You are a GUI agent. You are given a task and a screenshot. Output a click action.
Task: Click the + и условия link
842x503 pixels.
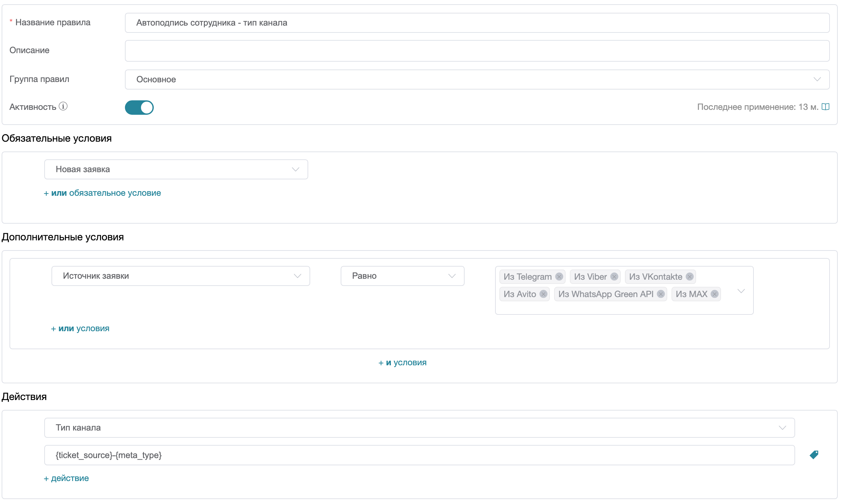402,363
